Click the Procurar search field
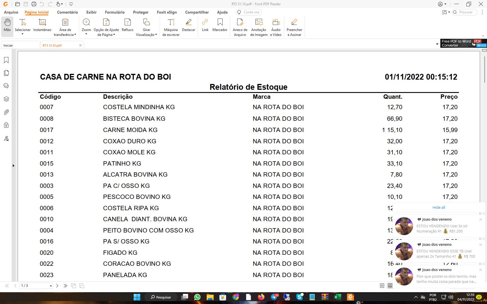487x304 pixels. (466, 12)
